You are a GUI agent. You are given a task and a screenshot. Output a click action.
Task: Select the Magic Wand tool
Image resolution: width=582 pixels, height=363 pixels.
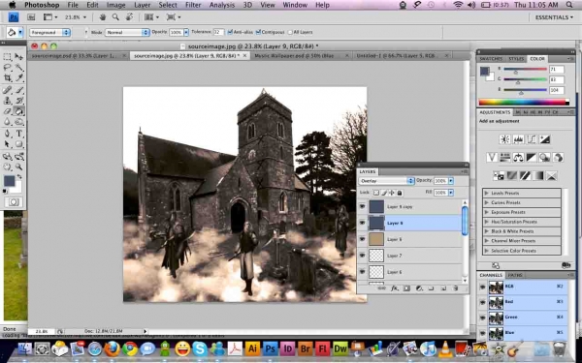[19, 68]
